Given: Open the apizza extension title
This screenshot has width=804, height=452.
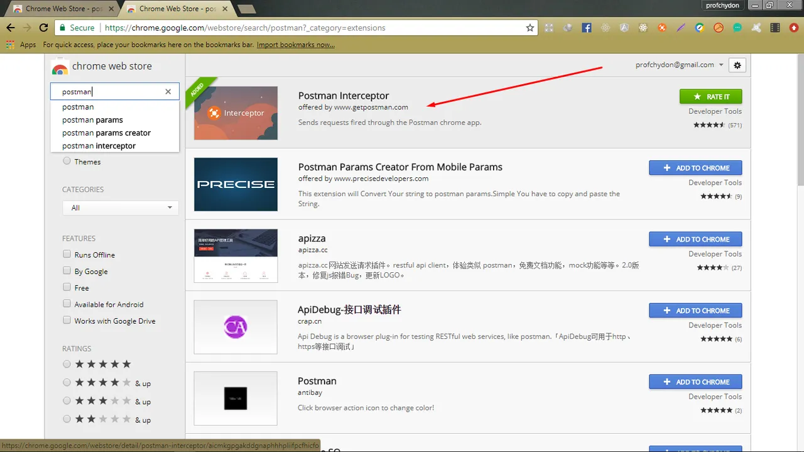Looking at the screenshot, I should (312, 238).
